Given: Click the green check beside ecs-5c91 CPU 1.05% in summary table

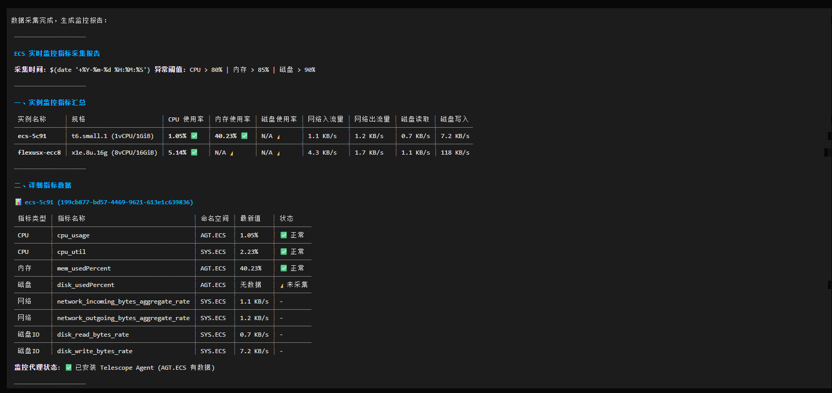Looking at the screenshot, I should (x=194, y=136).
